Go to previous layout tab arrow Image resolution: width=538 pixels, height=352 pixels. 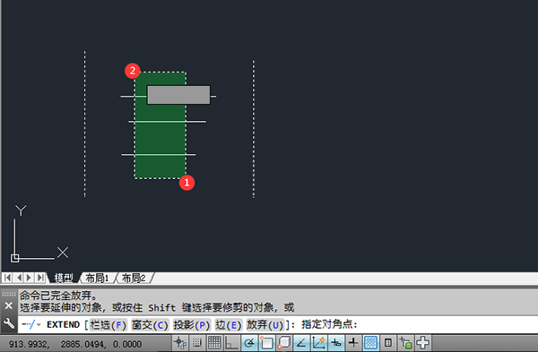(x=19, y=278)
